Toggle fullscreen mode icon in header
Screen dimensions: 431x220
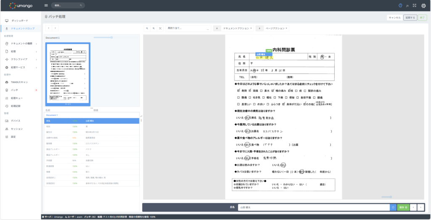(415, 5)
